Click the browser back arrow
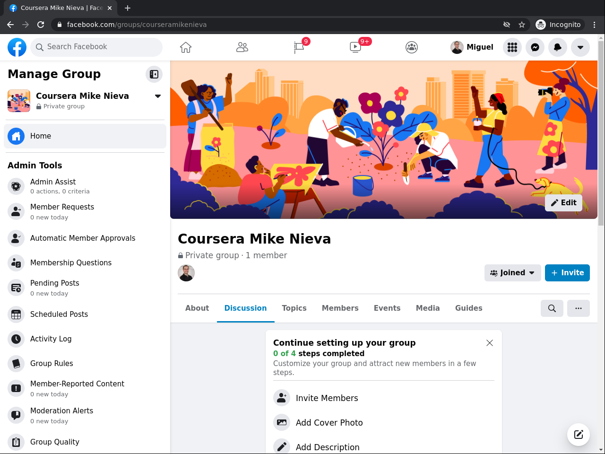 pos(10,25)
